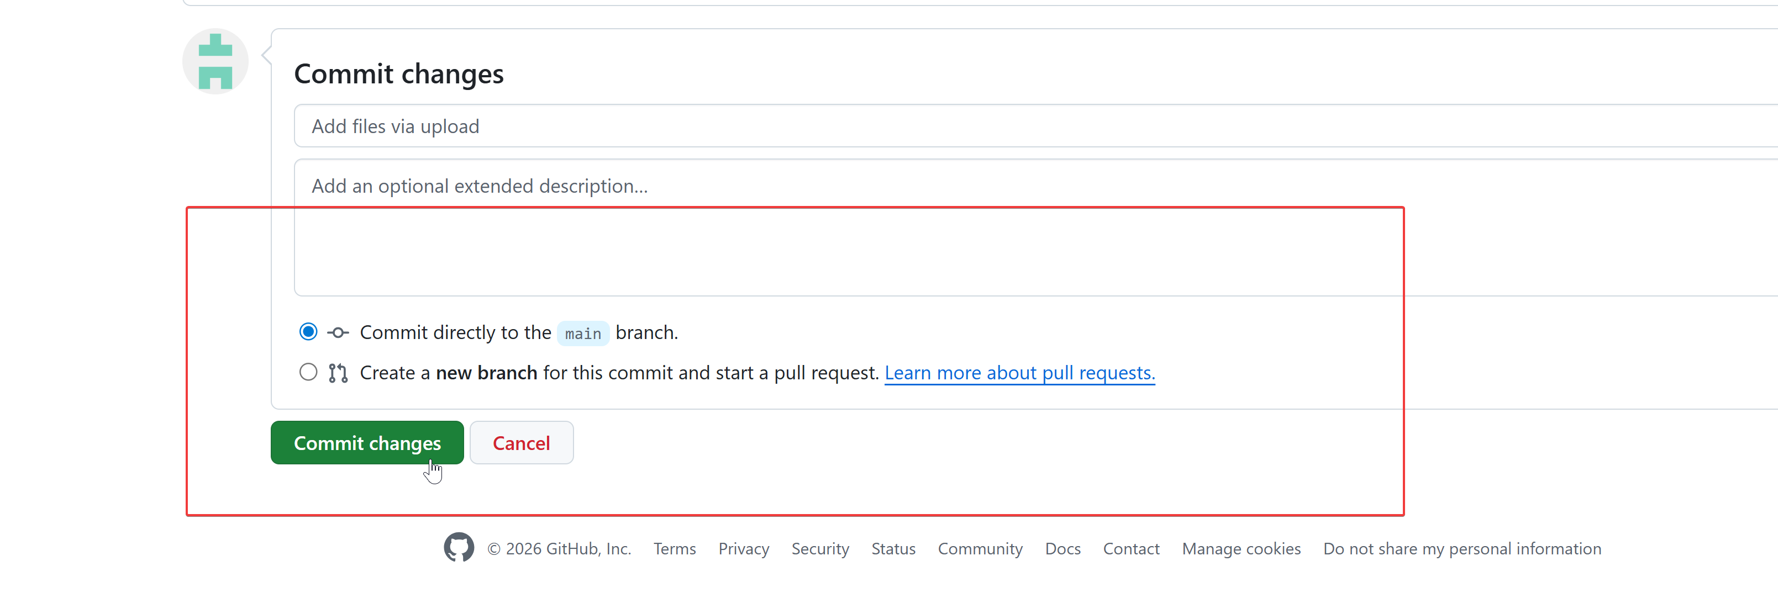Screen dimensions: 1778x598
Task: Open Learn more about pull requests link
Action: (x=1019, y=373)
